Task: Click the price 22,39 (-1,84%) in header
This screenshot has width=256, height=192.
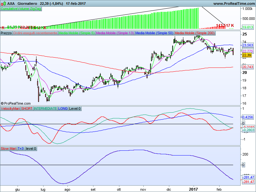Action: 52,4
